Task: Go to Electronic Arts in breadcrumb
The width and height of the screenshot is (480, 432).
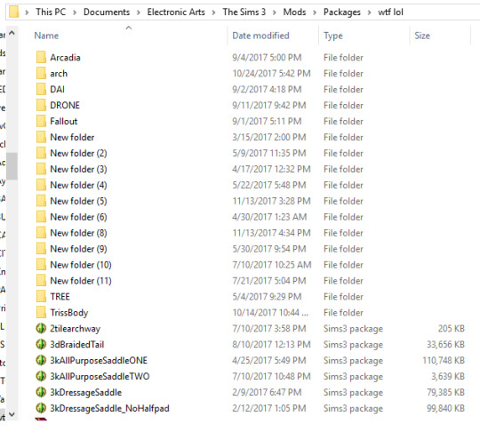Action: click(x=176, y=12)
